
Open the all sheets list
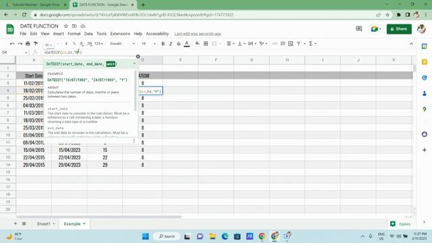24,223
